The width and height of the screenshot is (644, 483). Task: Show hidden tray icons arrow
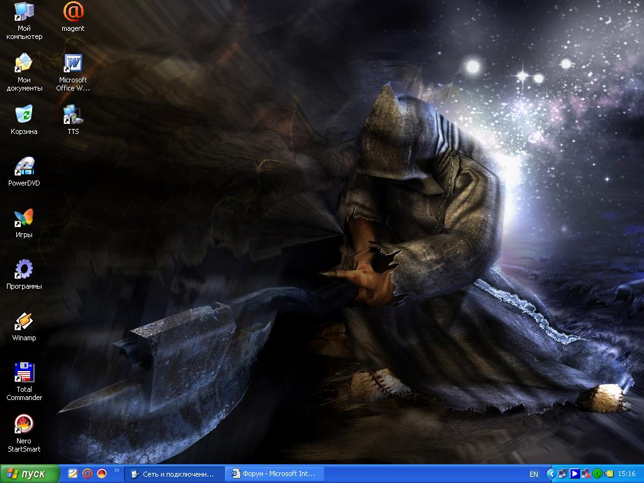click(551, 474)
